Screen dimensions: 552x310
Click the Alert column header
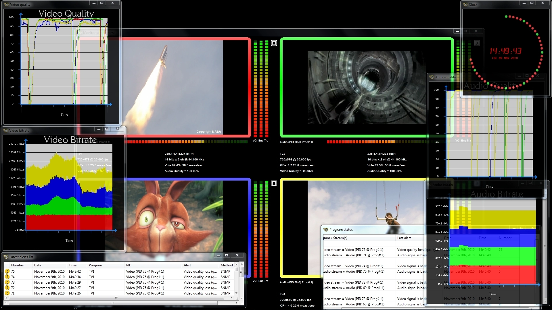click(x=201, y=265)
